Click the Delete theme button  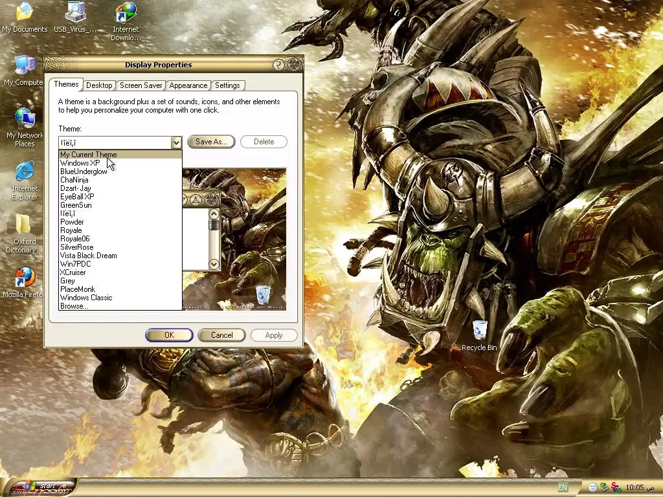[264, 142]
